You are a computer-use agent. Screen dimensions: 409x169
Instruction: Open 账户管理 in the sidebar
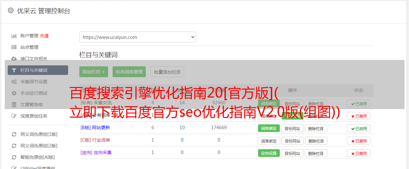coord(29,36)
